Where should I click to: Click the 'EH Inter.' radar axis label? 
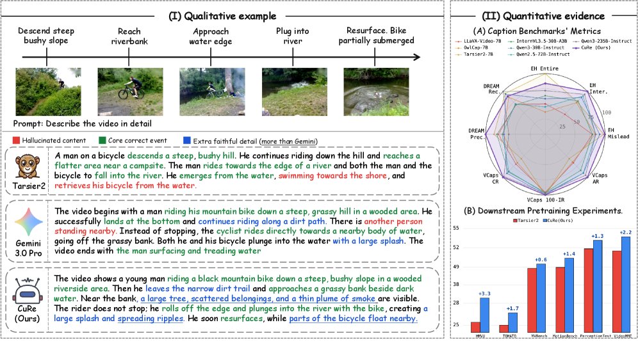coord(598,88)
